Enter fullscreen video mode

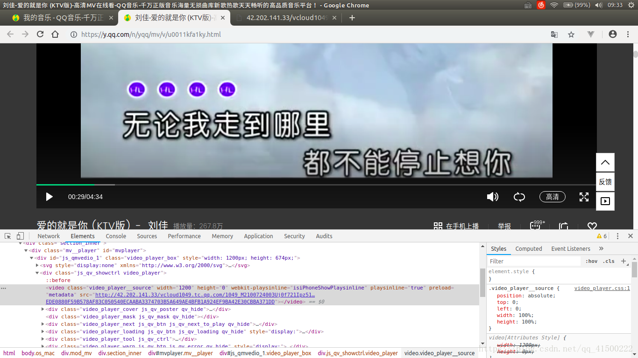[584, 197]
